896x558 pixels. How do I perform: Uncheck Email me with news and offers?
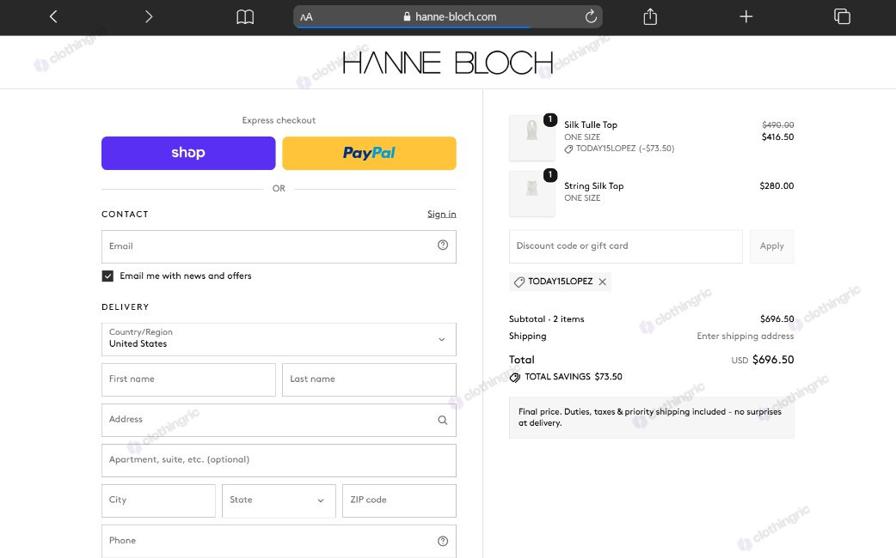click(107, 276)
